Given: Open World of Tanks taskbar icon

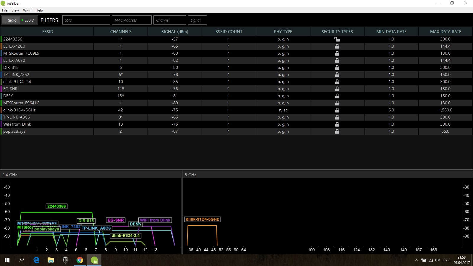Looking at the screenshot, I should (x=65, y=260).
